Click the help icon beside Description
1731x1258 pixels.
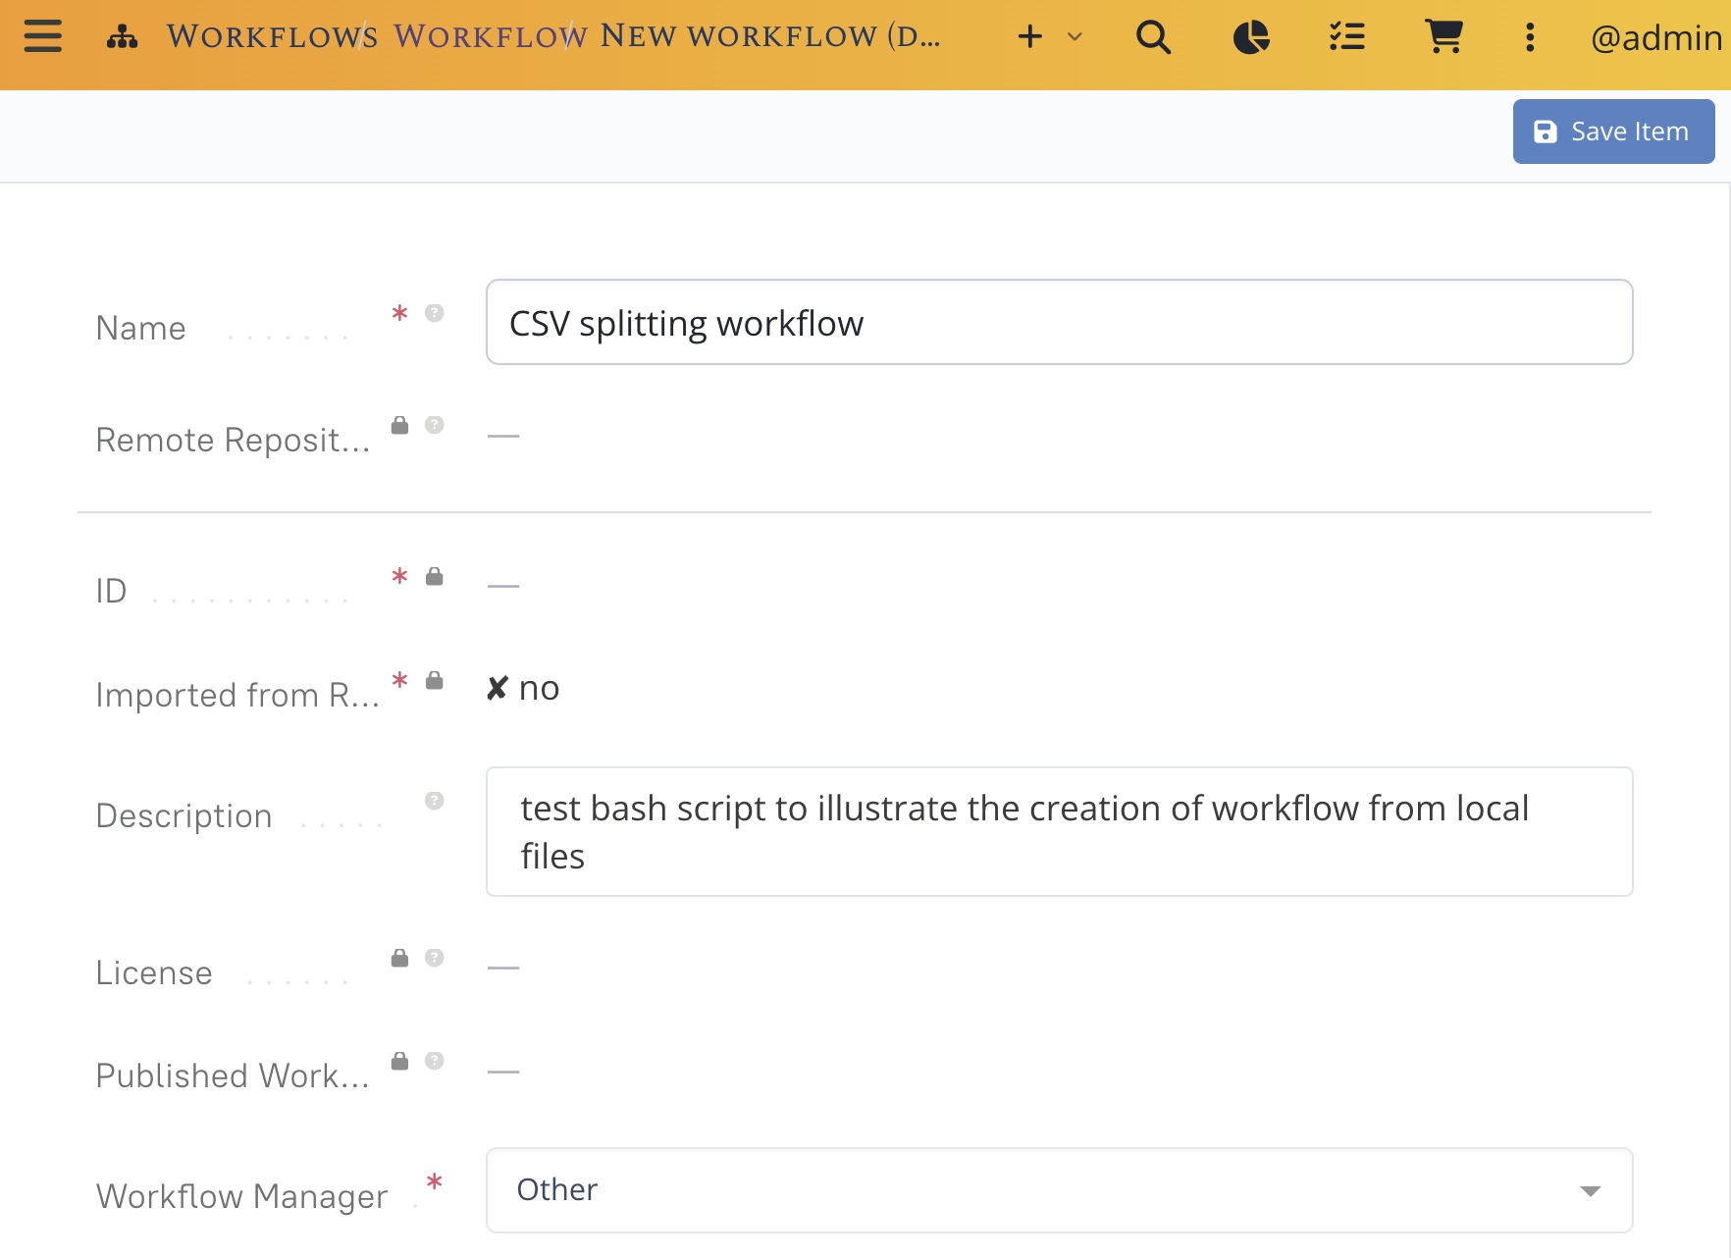pyautogui.click(x=435, y=801)
